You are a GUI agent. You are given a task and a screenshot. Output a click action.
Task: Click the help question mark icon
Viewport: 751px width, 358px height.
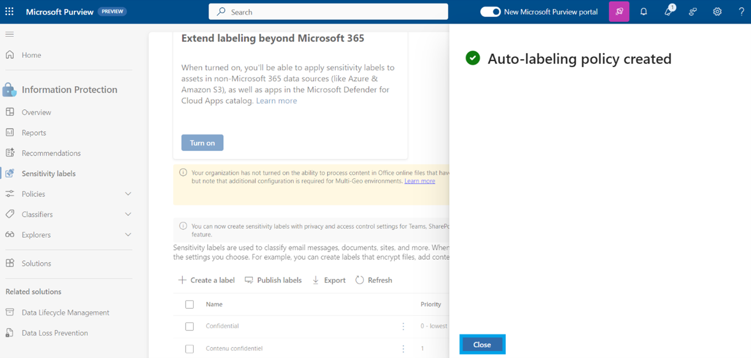point(742,12)
